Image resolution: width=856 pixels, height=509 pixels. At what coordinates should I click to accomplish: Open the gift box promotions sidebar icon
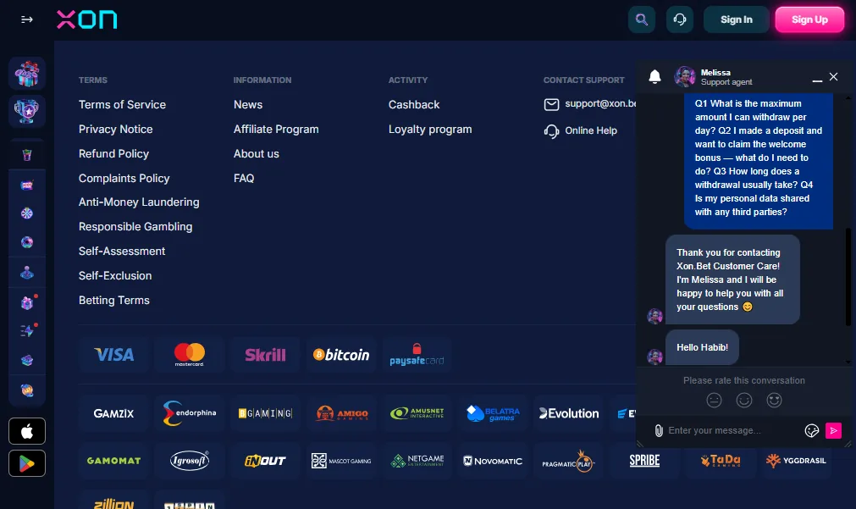(x=27, y=73)
